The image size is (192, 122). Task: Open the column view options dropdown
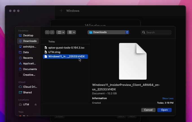pyautogui.click(x=61, y=32)
